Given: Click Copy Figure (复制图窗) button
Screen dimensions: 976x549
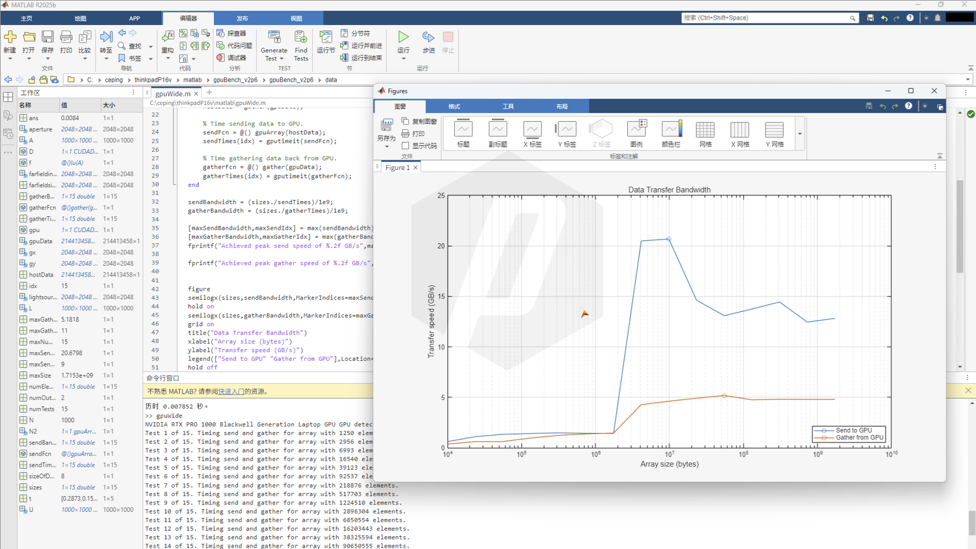Looking at the screenshot, I should tap(419, 121).
